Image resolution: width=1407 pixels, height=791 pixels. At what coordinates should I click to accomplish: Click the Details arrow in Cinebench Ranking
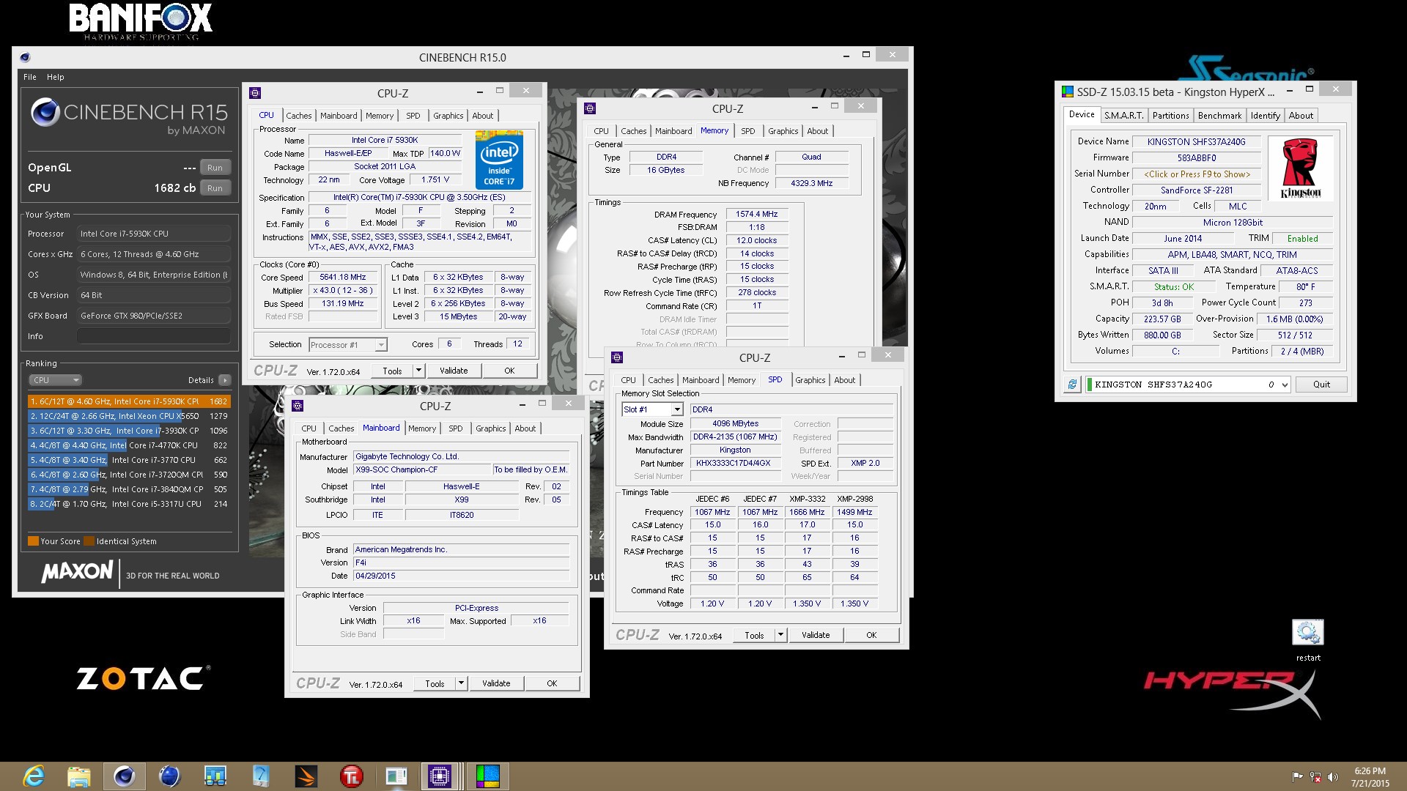tap(224, 380)
